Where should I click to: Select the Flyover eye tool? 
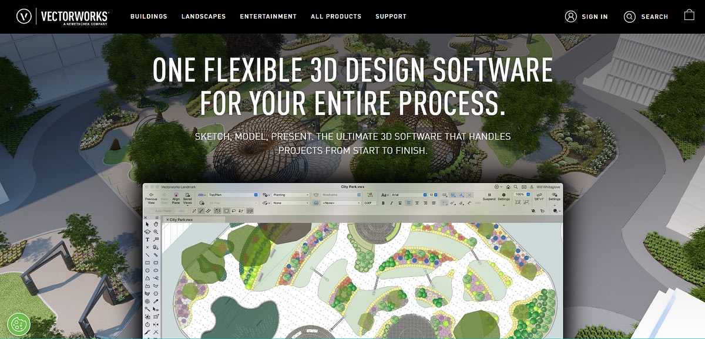coord(147,232)
